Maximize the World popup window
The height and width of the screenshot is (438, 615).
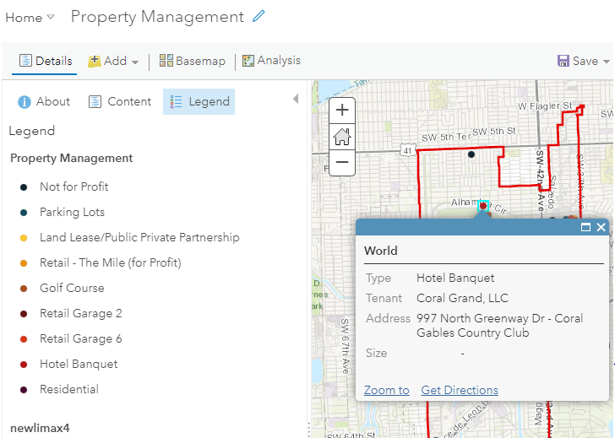pyautogui.click(x=585, y=228)
